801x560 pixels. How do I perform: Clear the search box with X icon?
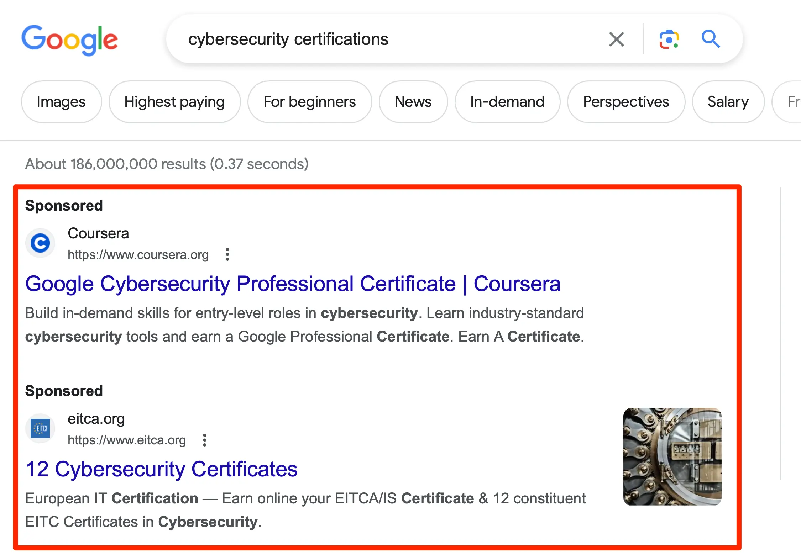(616, 39)
